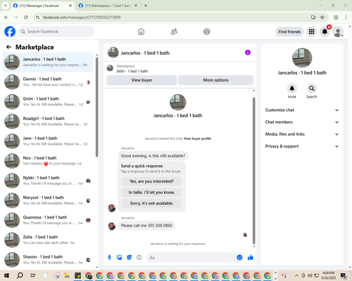Click the Find friends button
Viewport: 352px width, 281px height.
tap(289, 32)
